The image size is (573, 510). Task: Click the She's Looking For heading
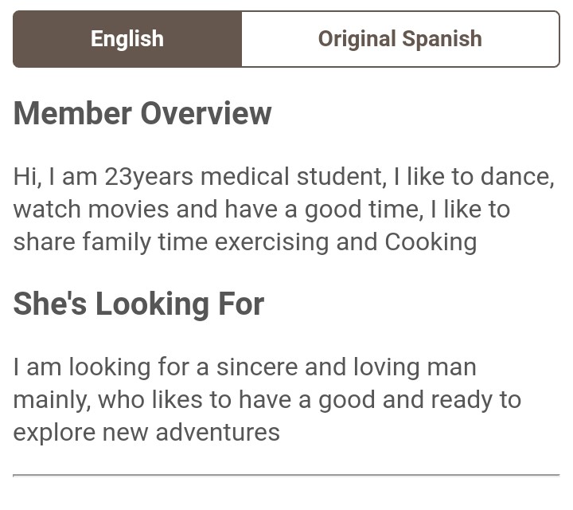coord(138,304)
